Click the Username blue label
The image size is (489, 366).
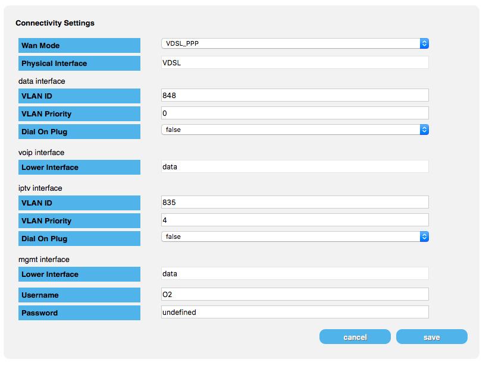click(79, 295)
